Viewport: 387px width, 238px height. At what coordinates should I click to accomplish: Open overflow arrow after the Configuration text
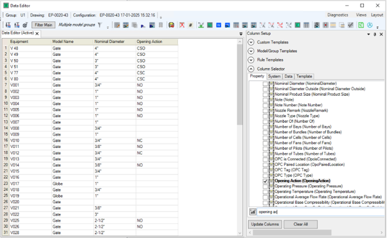pos(161,17)
